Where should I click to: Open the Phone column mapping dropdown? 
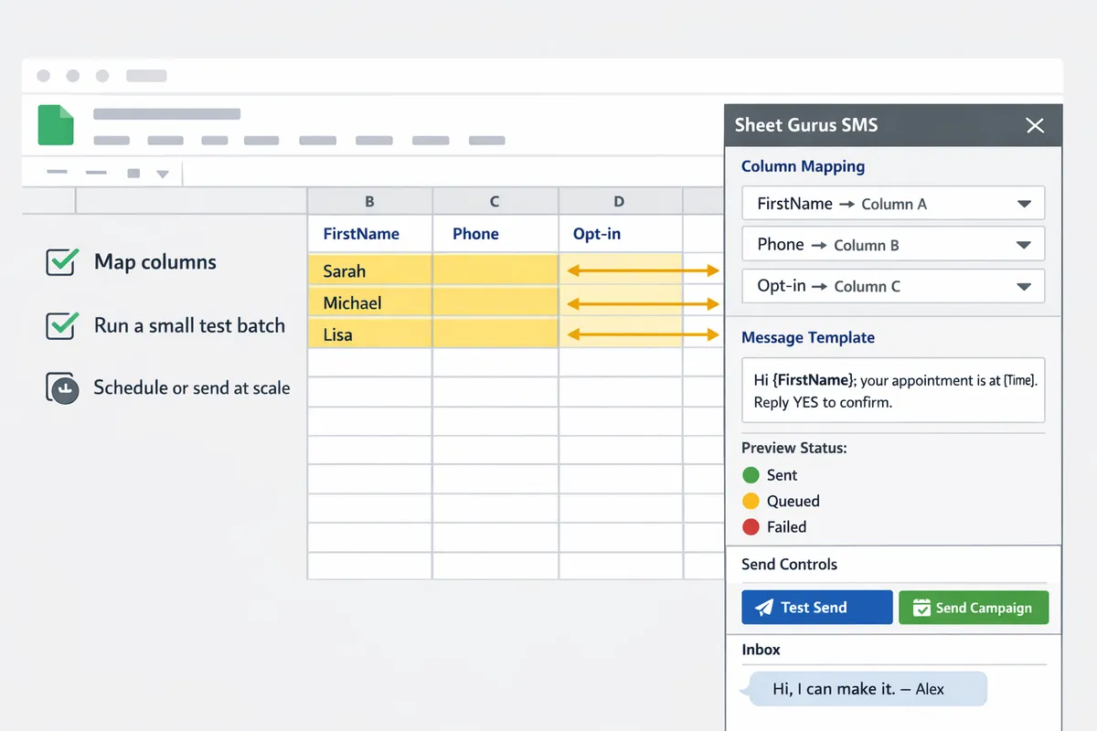pos(893,245)
